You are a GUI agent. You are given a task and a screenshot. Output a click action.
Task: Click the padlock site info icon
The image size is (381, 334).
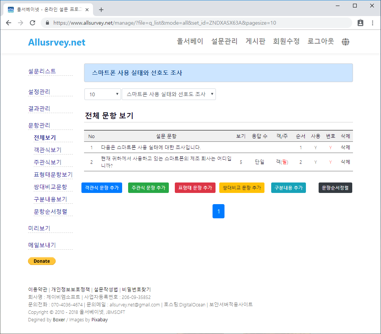[47, 23]
